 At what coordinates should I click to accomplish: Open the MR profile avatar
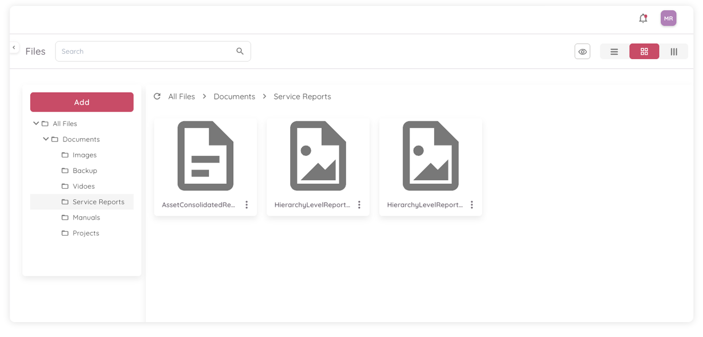(668, 18)
